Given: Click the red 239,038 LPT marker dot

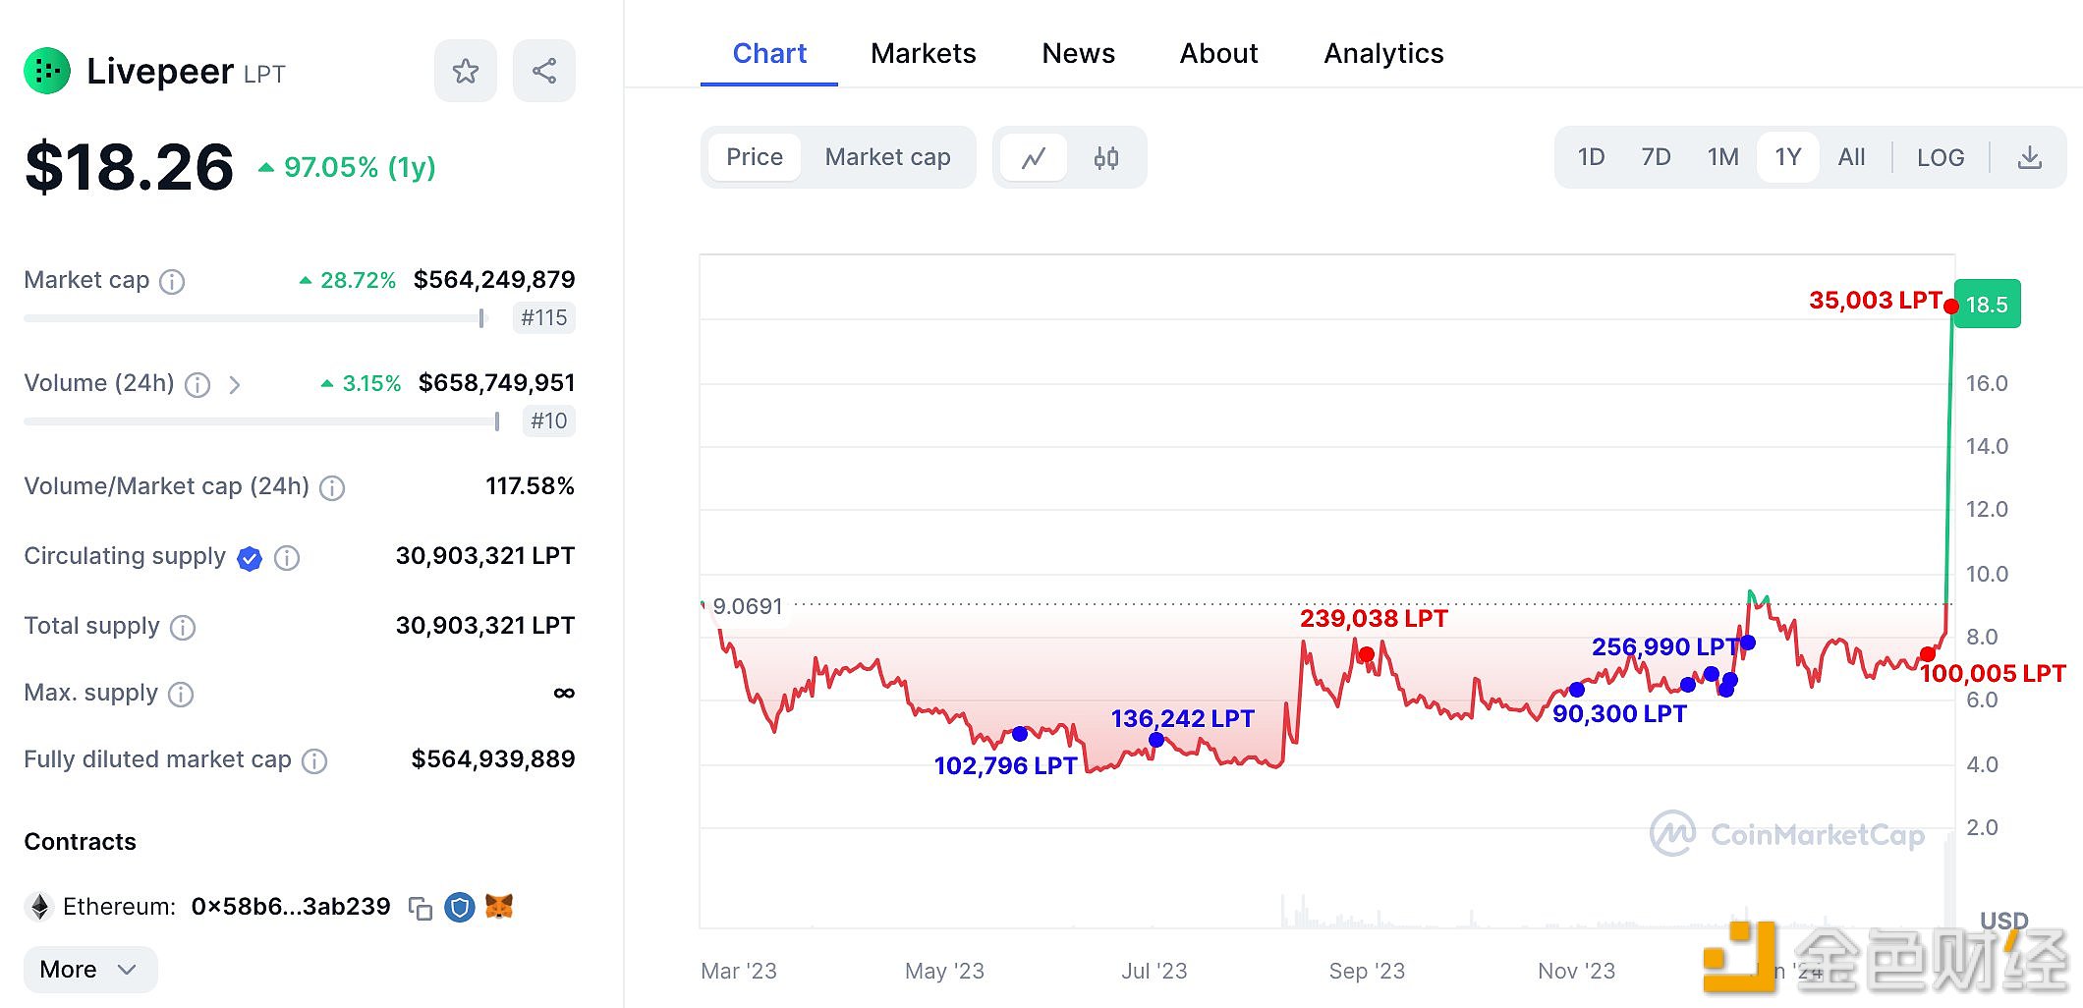Looking at the screenshot, I should click(x=1367, y=653).
